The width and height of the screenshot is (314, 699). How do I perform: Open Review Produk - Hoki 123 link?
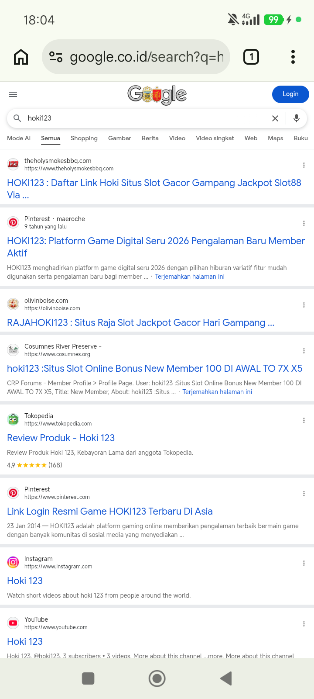pyautogui.click(x=61, y=438)
